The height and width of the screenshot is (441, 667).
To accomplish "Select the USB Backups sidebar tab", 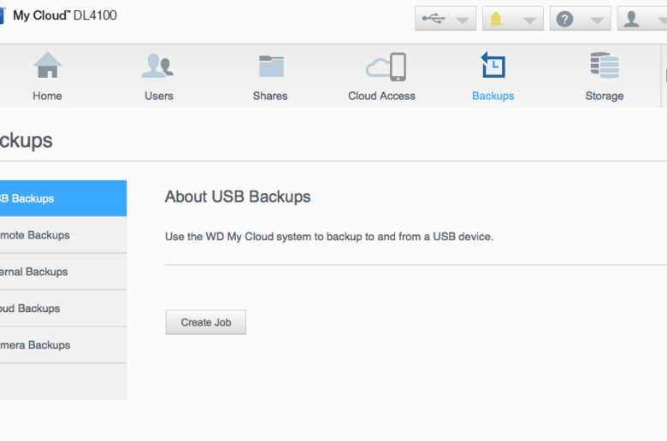I will (63, 198).
